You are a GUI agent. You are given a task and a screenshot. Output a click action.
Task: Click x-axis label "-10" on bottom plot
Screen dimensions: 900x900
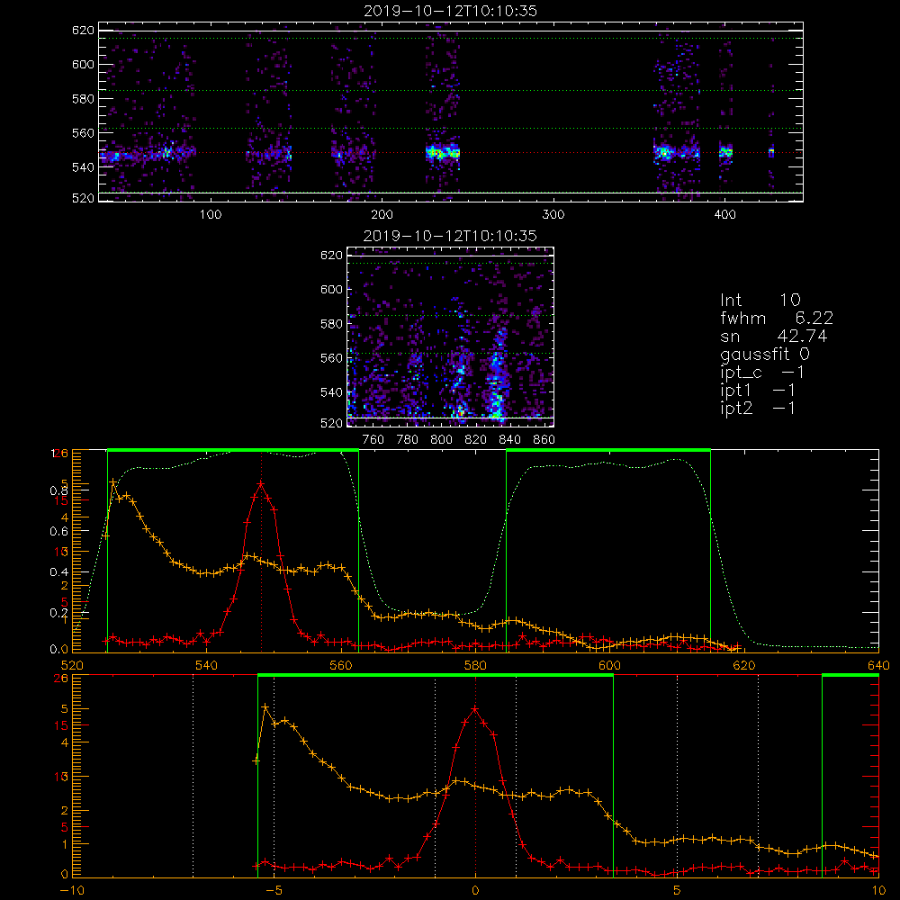[72, 890]
